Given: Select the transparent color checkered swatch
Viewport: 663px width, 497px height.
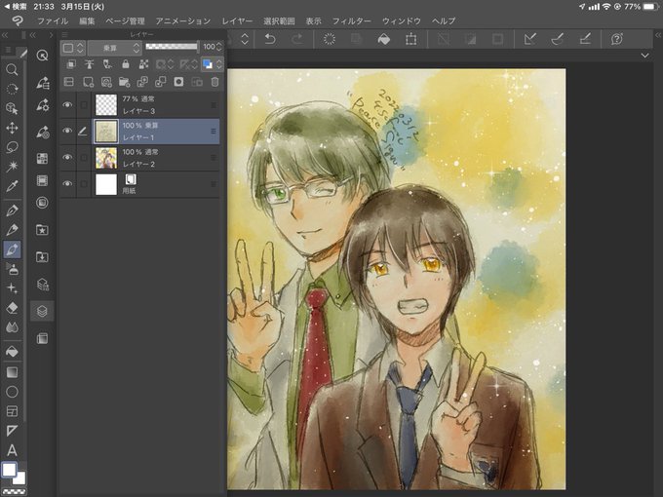Looking at the screenshot, I should coord(14,491).
